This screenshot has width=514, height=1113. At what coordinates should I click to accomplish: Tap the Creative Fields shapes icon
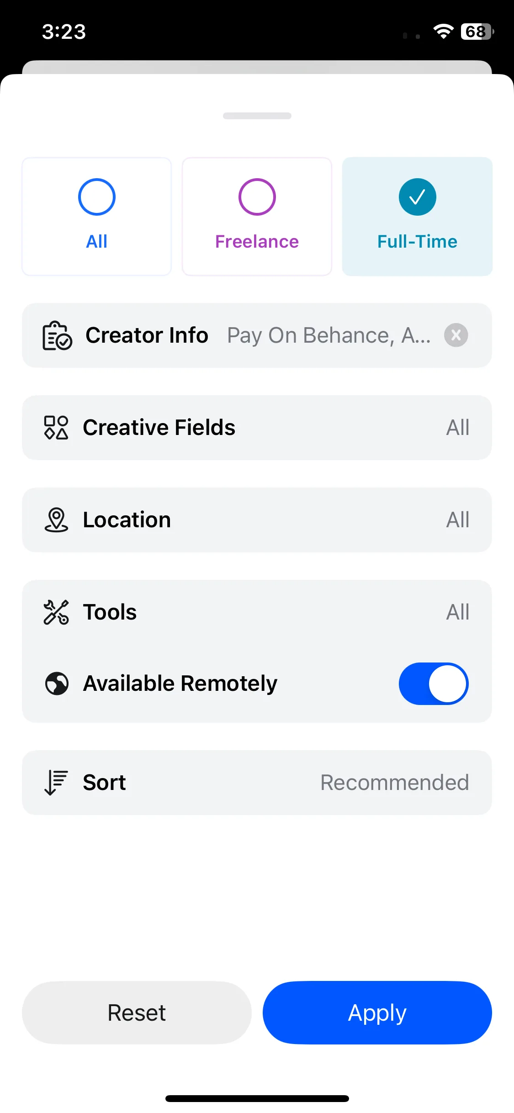pyautogui.click(x=56, y=428)
